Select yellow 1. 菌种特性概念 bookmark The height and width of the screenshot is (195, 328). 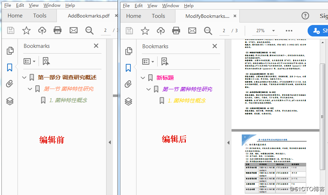187,101
